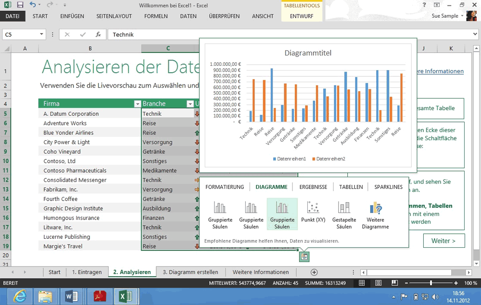Switch to the ANSICHT tab
481x305 pixels.
(x=263, y=16)
